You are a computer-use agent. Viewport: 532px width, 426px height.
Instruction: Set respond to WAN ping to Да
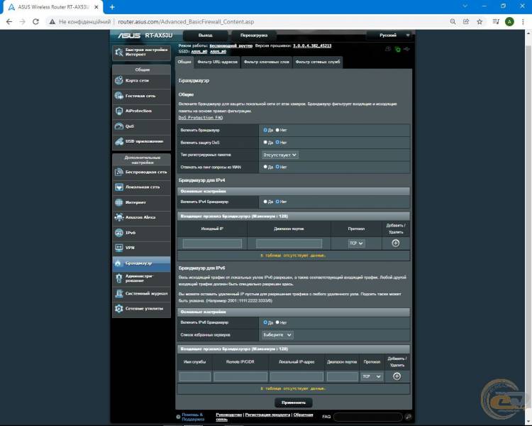coord(265,167)
